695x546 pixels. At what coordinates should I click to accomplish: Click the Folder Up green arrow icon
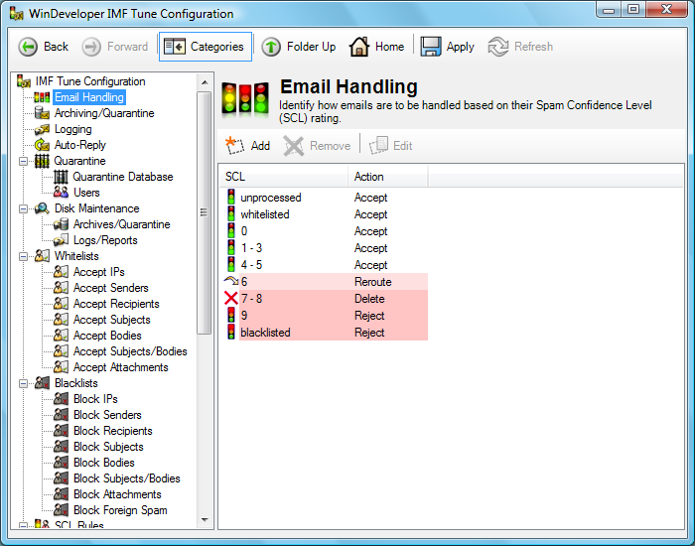tap(271, 47)
